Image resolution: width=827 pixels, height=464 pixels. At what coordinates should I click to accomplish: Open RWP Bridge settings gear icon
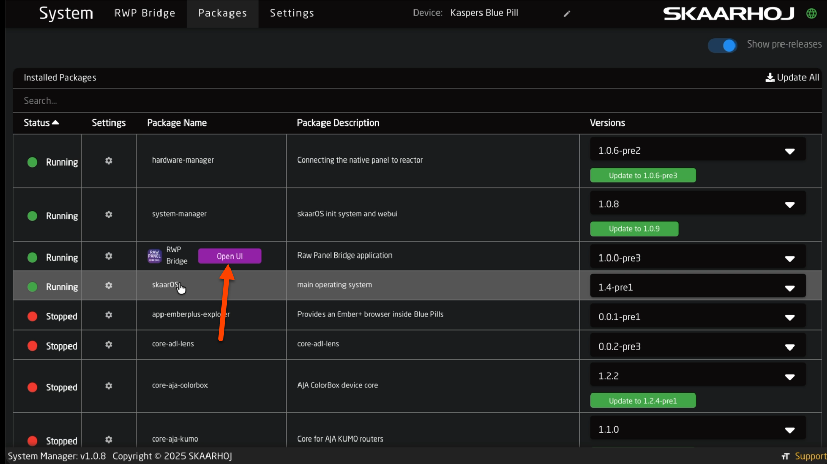(109, 257)
